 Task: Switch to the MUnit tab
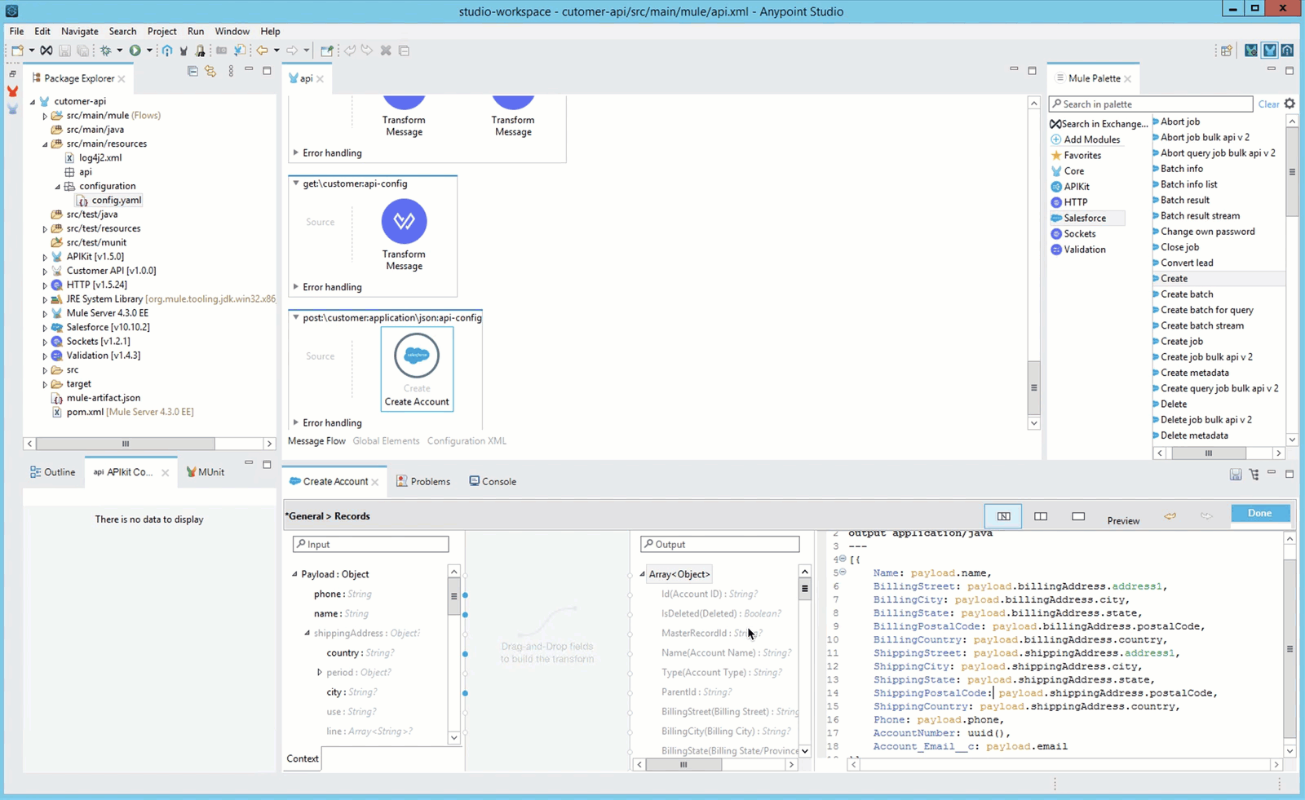(205, 472)
